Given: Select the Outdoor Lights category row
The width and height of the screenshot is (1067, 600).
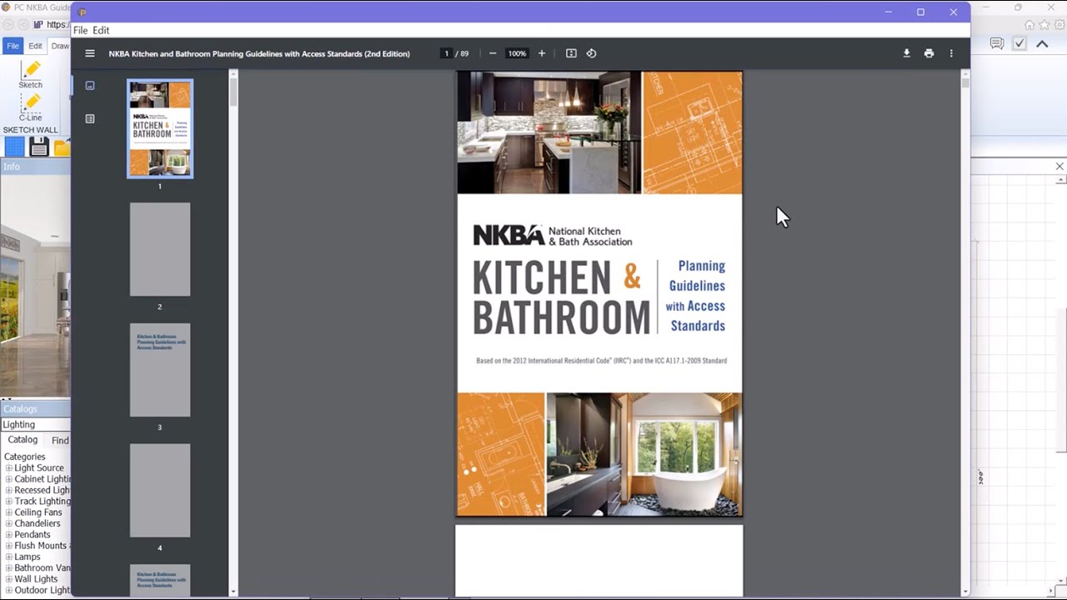Looking at the screenshot, I should [42, 590].
